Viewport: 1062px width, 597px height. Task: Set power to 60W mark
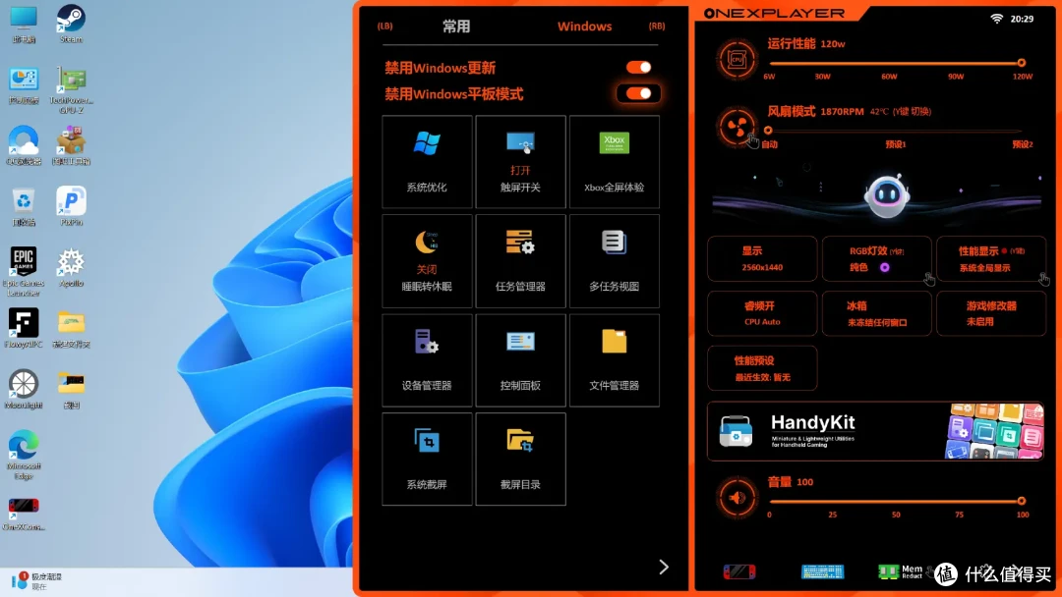tap(889, 77)
